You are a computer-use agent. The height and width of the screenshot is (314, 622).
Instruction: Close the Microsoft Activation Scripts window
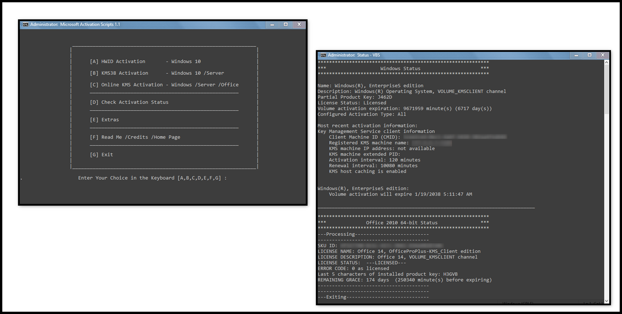pyautogui.click(x=299, y=24)
